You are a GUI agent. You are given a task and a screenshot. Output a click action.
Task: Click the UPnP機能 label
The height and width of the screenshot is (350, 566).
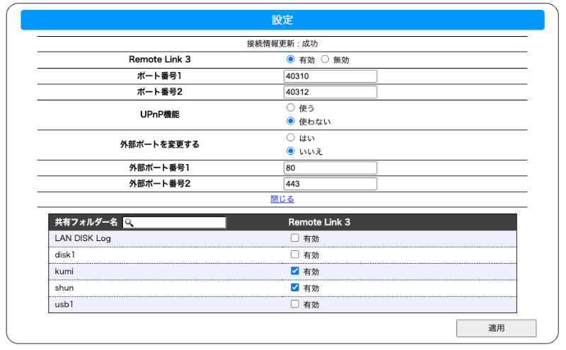tap(160, 115)
